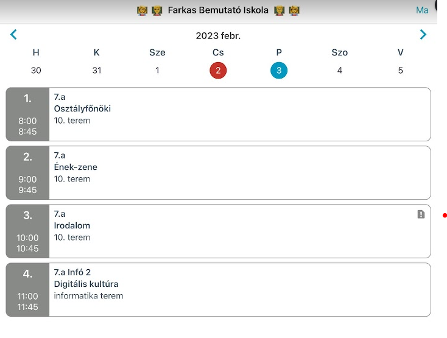Go to next week with right chevron
Image resolution: width=447 pixels, height=338 pixels.
(x=423, y=35)
